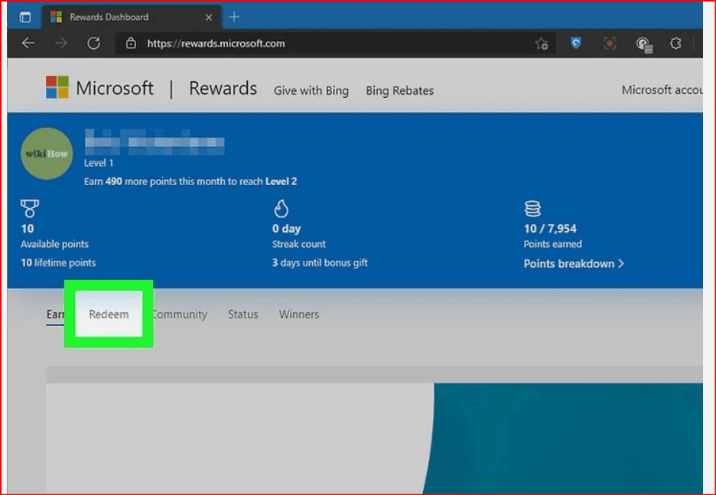The width and height of the screenshot is (716, 495).
Task: Click 'Earn 490 more points' message
Action: (190, 181)
